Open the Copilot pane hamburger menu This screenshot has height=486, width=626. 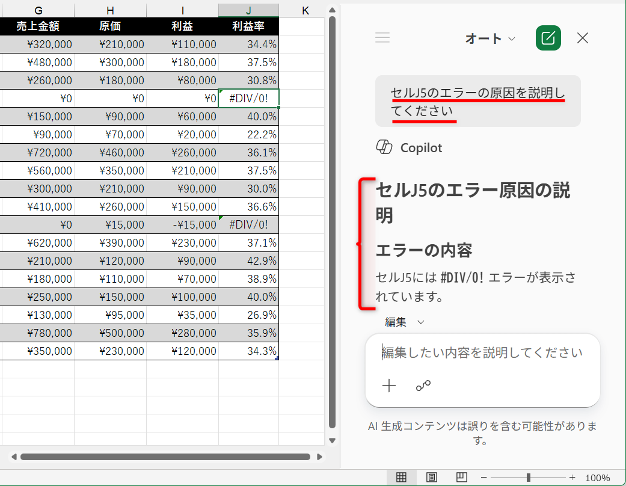[382, 38]
